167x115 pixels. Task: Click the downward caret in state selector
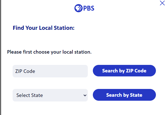coord(85,95)
